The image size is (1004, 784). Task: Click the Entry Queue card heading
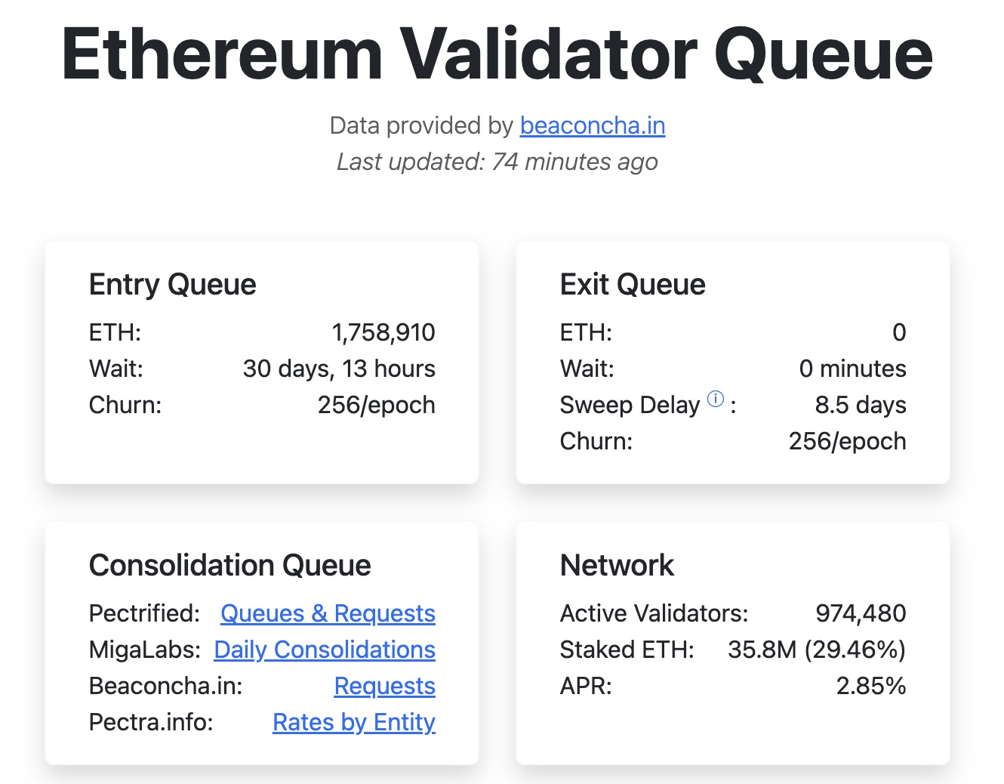[x=172, y=285]
